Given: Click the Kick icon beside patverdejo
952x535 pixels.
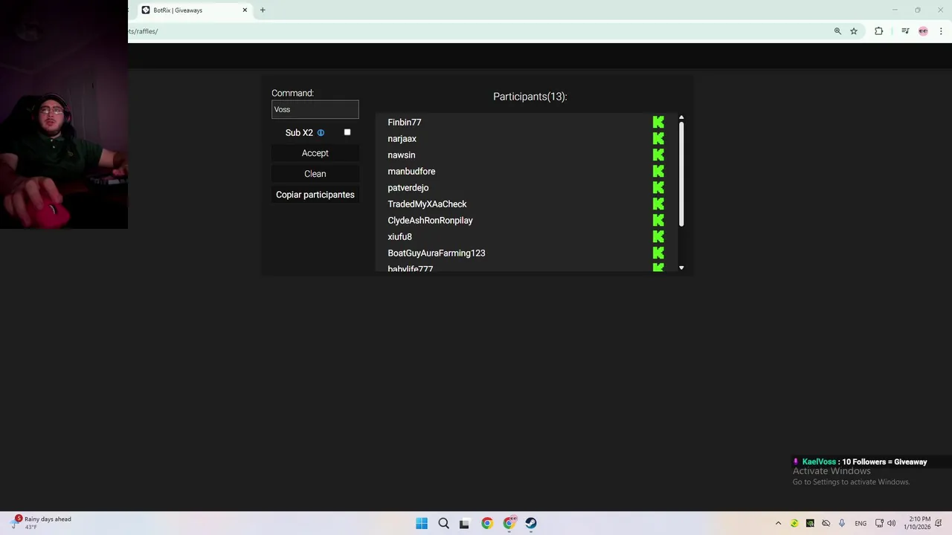Looking at the screenshot, I should [658, 187].
